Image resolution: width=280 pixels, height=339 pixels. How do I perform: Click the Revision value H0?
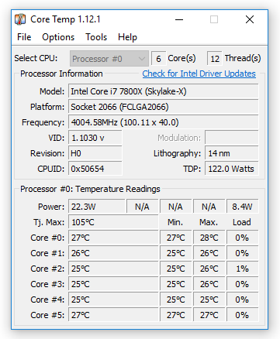click(95, 153)
